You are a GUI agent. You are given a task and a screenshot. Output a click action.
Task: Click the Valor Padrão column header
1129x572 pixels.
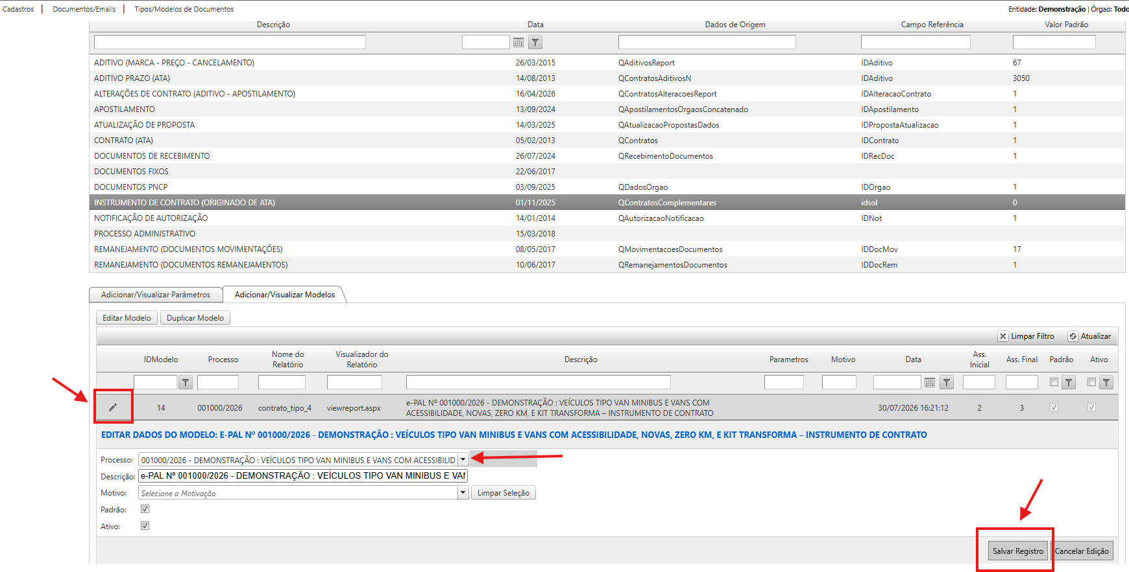[1066, 25]
